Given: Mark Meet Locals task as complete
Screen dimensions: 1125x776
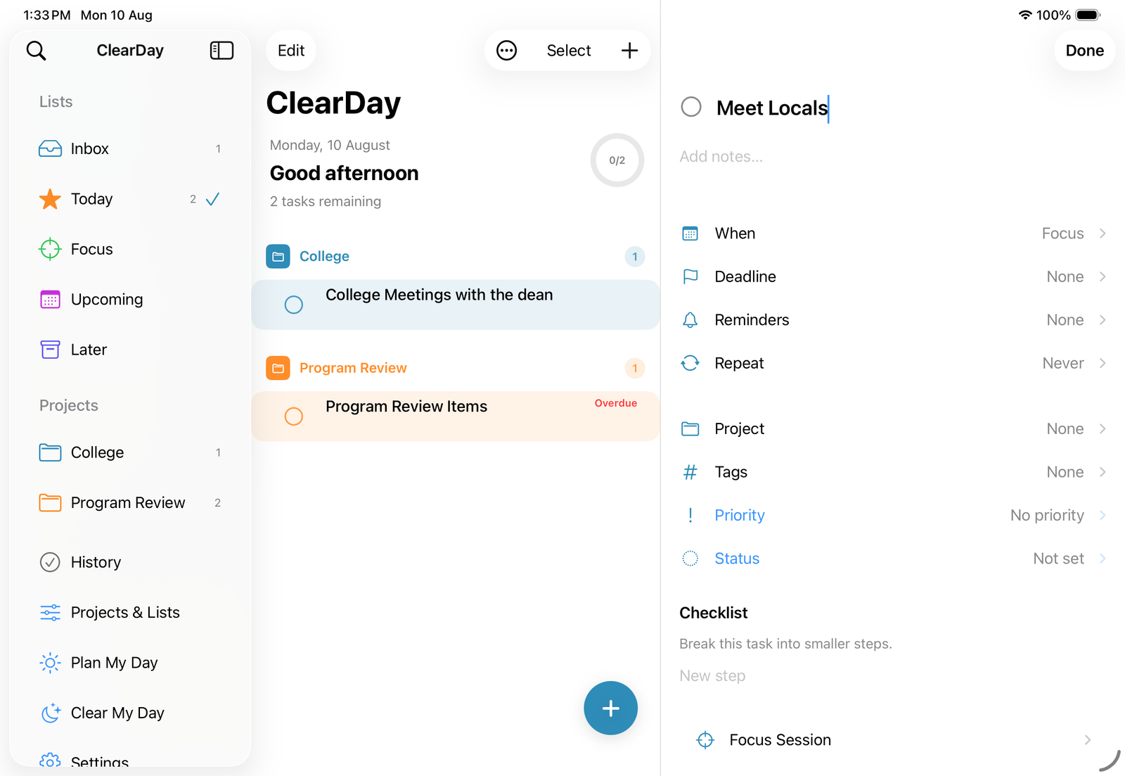Looking at the screenshot, I should (691, 107).
